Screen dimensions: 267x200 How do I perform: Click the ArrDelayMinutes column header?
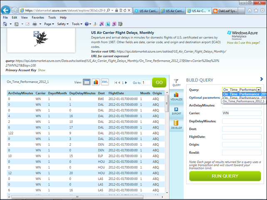pyautogui.click(x=21, y=93)
